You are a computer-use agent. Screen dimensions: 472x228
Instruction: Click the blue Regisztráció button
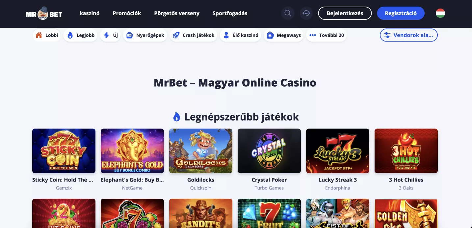pyautogui.click(x=401, y=14)
